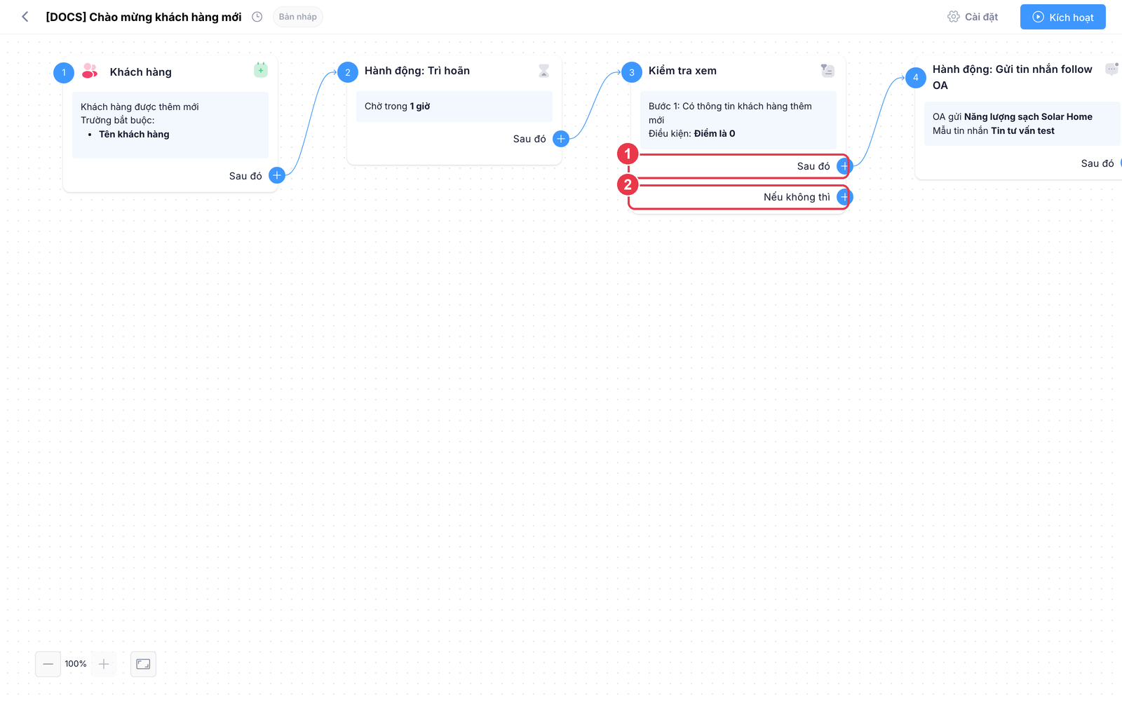Click the Bản nháp draft badge
Image resolution: width=1122 pixels, height=701 pixels.
pyautogui.click(x=298, y=17)
